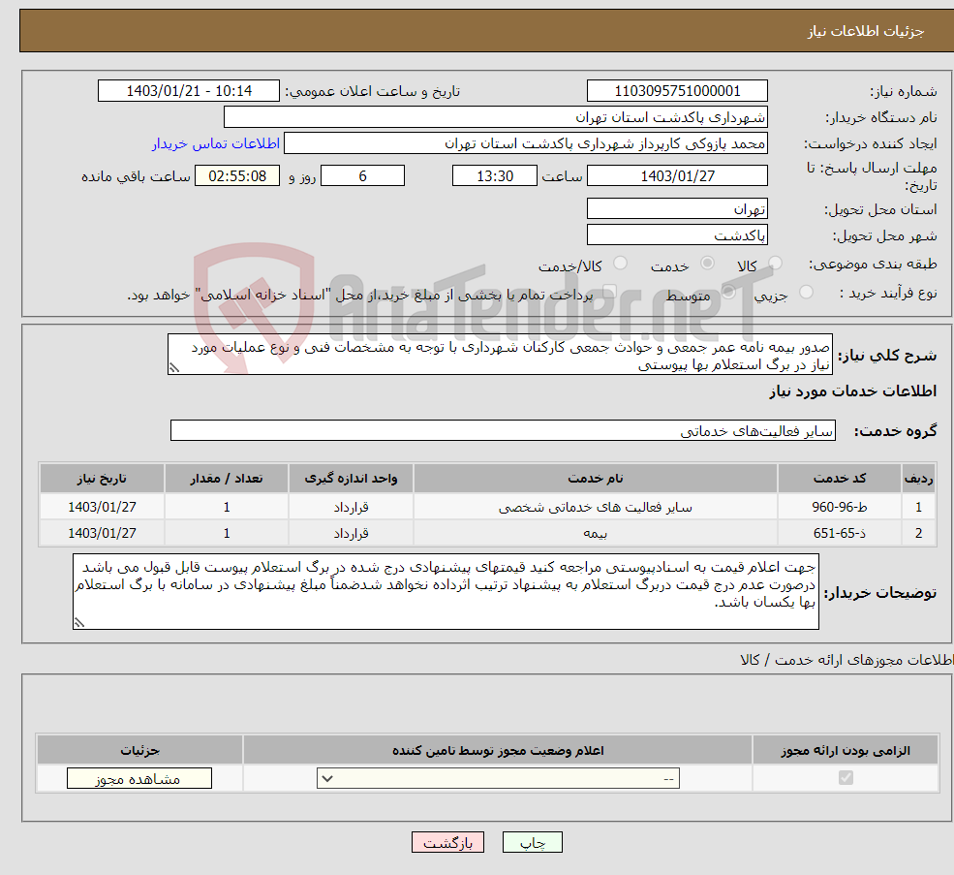Click the remaining time 02:55:08 field
954x875 pixels.
(237, 176)
